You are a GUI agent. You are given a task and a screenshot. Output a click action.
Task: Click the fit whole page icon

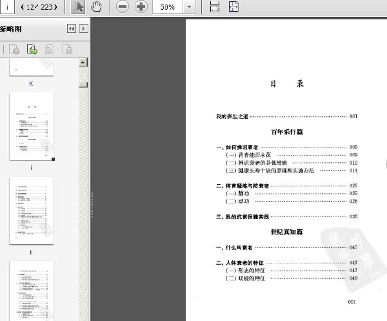click(x=233, y=6)
